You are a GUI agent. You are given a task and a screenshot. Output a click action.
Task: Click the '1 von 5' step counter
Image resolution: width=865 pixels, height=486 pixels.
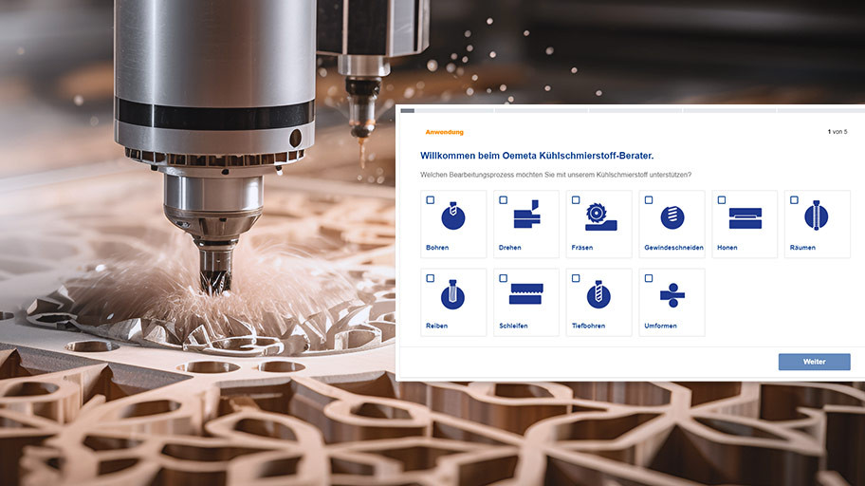837,132
